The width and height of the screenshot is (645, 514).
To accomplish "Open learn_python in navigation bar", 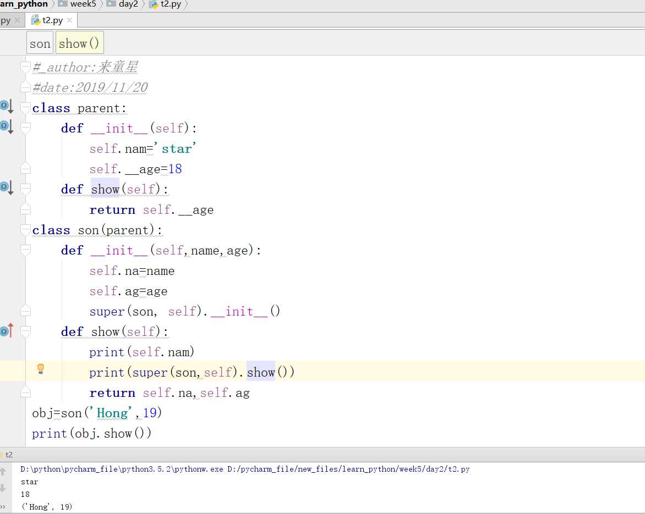I will (24, 4).
